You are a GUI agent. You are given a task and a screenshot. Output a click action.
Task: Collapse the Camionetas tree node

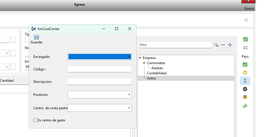(x=144, y=63)
